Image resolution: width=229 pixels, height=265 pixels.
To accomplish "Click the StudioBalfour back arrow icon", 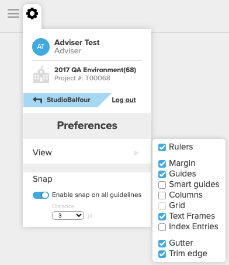I will [x=37, y=100].
